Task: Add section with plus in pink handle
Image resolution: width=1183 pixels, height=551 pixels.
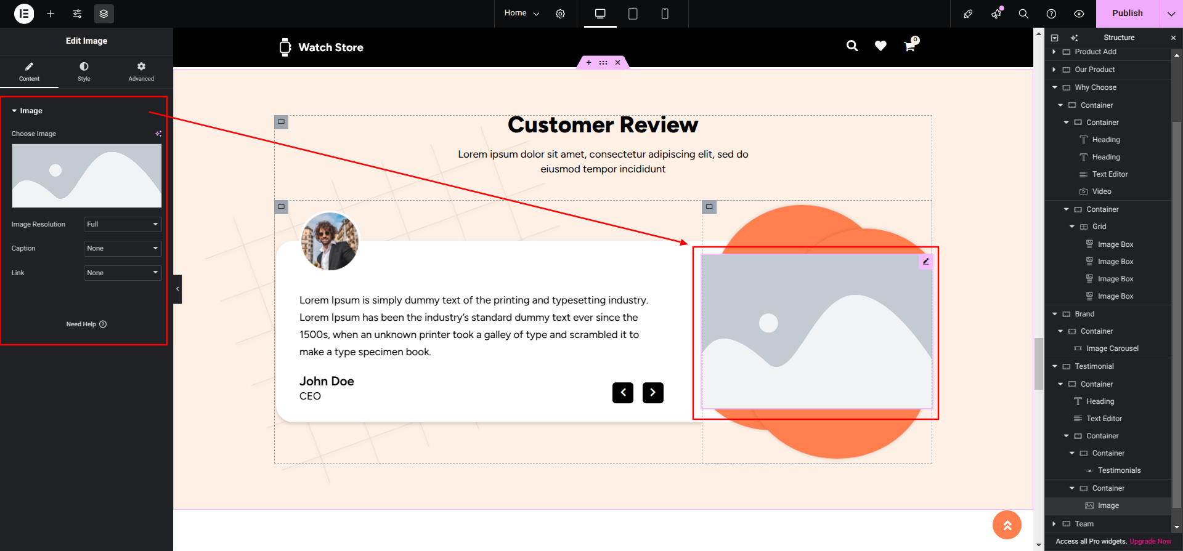Action: click(589, 63)
